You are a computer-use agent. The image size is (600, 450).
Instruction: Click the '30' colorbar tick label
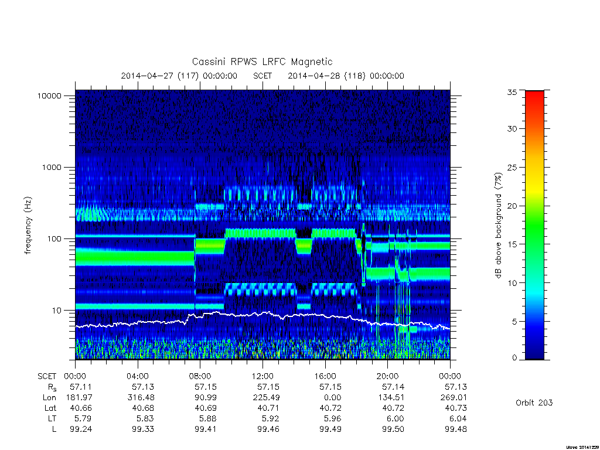tap(512, 129)
